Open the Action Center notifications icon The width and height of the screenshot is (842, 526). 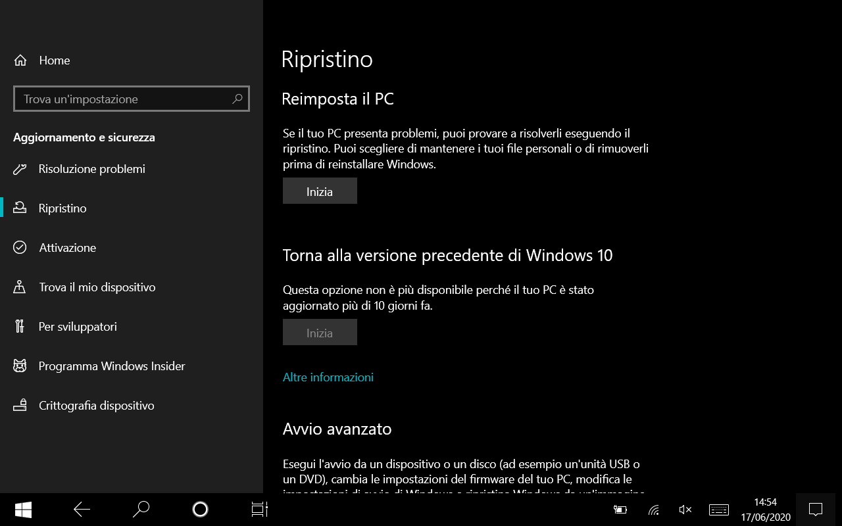click(816, 510)
